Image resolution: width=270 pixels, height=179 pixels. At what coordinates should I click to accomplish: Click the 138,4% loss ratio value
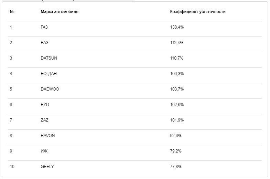tap(177, 27)
